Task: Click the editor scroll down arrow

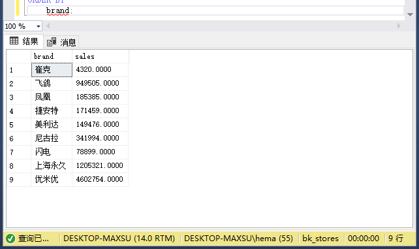Action: pyautogui.click(x=410, y=15)
